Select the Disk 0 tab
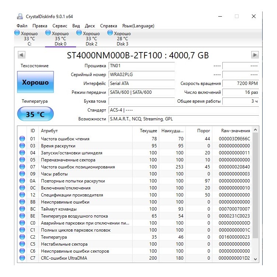This screenshot has height=277, width=277. tap(61, 38)
